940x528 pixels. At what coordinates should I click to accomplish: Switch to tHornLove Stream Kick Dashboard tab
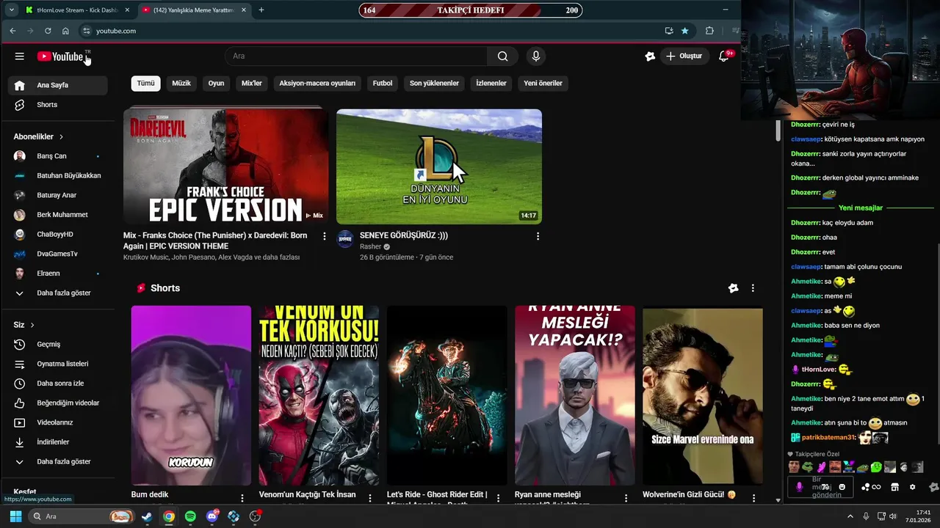pos(77,10)
